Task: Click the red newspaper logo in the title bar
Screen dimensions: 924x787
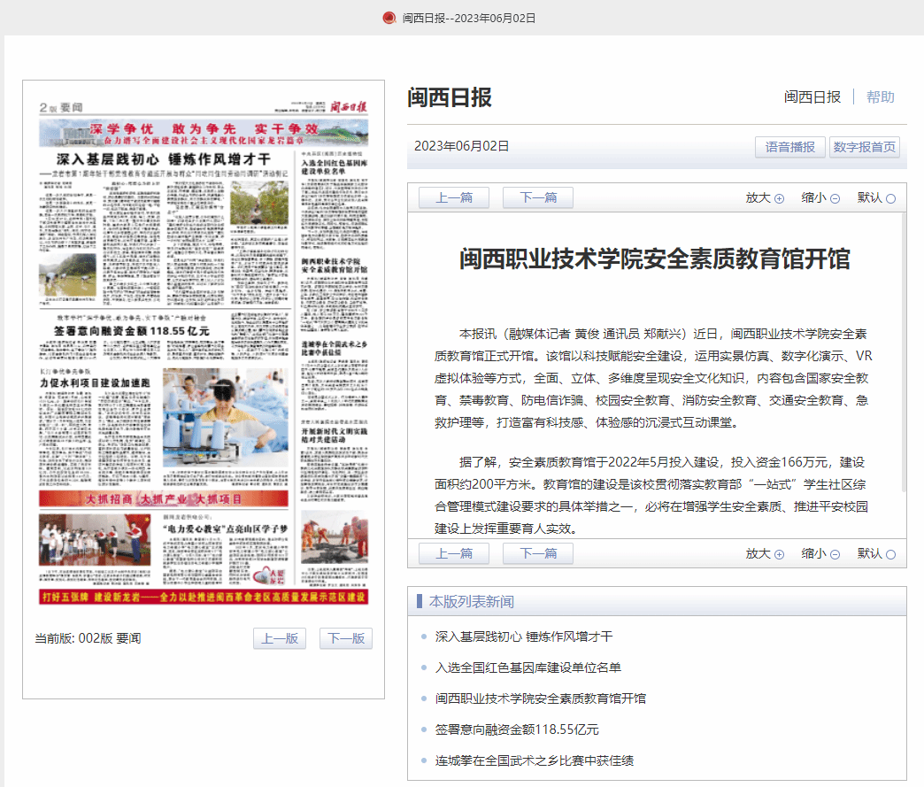Action: (x=389, y=18)
